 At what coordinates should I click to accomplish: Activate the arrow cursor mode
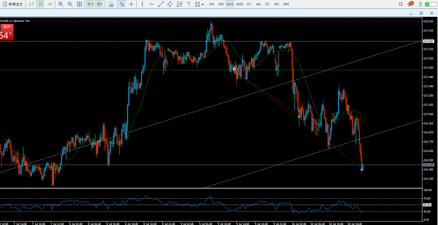[122, 4]
